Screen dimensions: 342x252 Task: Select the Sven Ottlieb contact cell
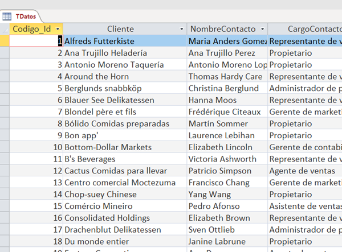tap(227, 230)
